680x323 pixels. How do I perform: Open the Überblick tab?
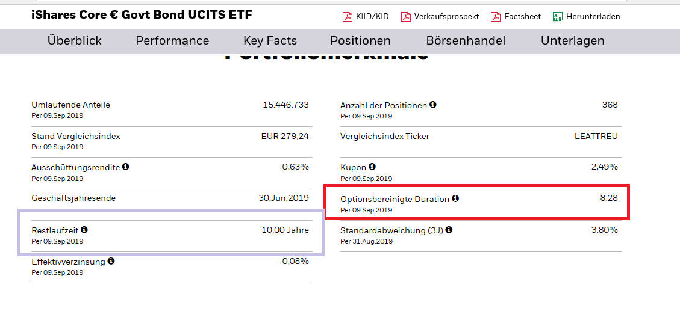[x=75, y=41]
